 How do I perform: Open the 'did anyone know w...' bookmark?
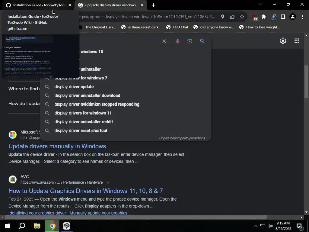[214, 27]
